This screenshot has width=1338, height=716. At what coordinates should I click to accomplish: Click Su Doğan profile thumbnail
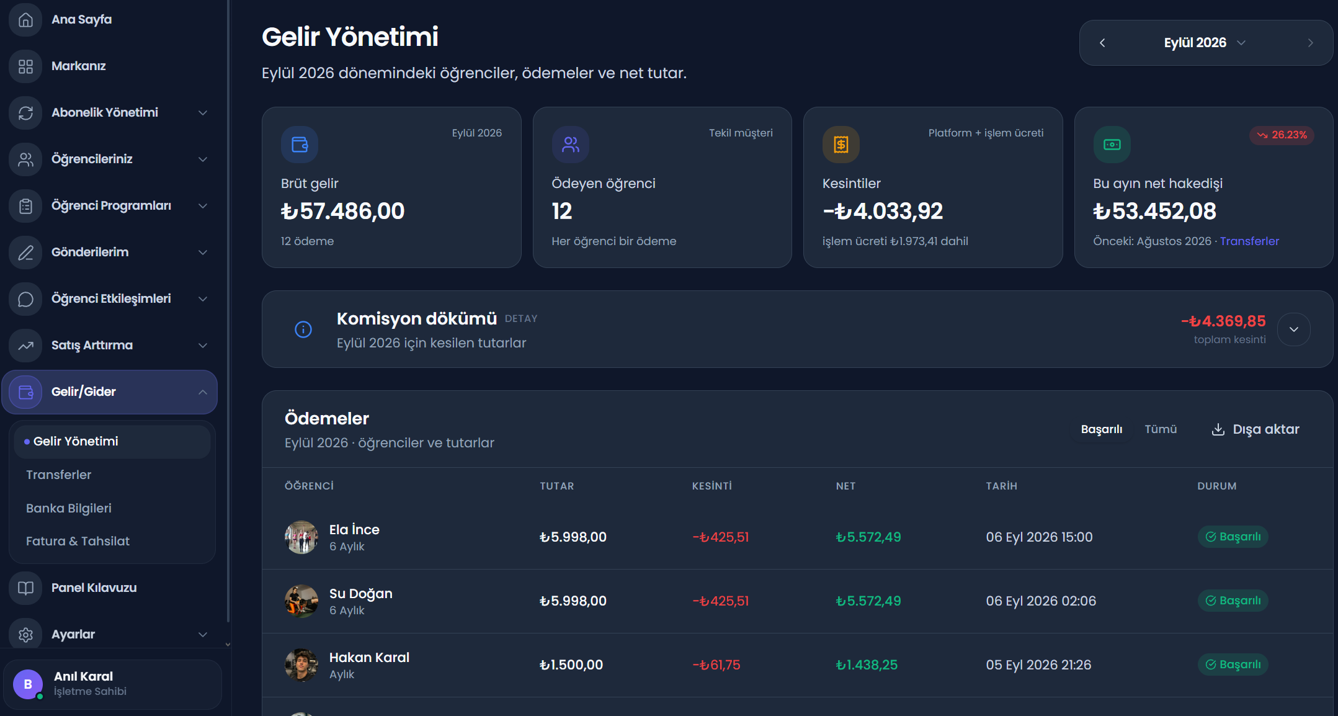tap(301, 601)
